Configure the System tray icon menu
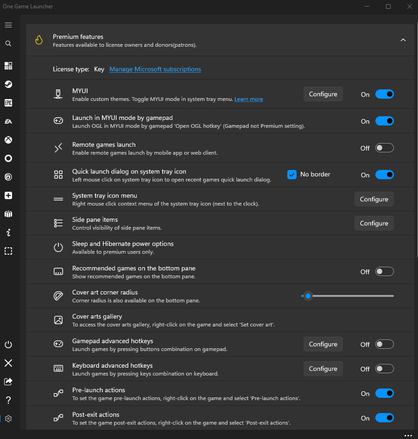 pos(374,199)
